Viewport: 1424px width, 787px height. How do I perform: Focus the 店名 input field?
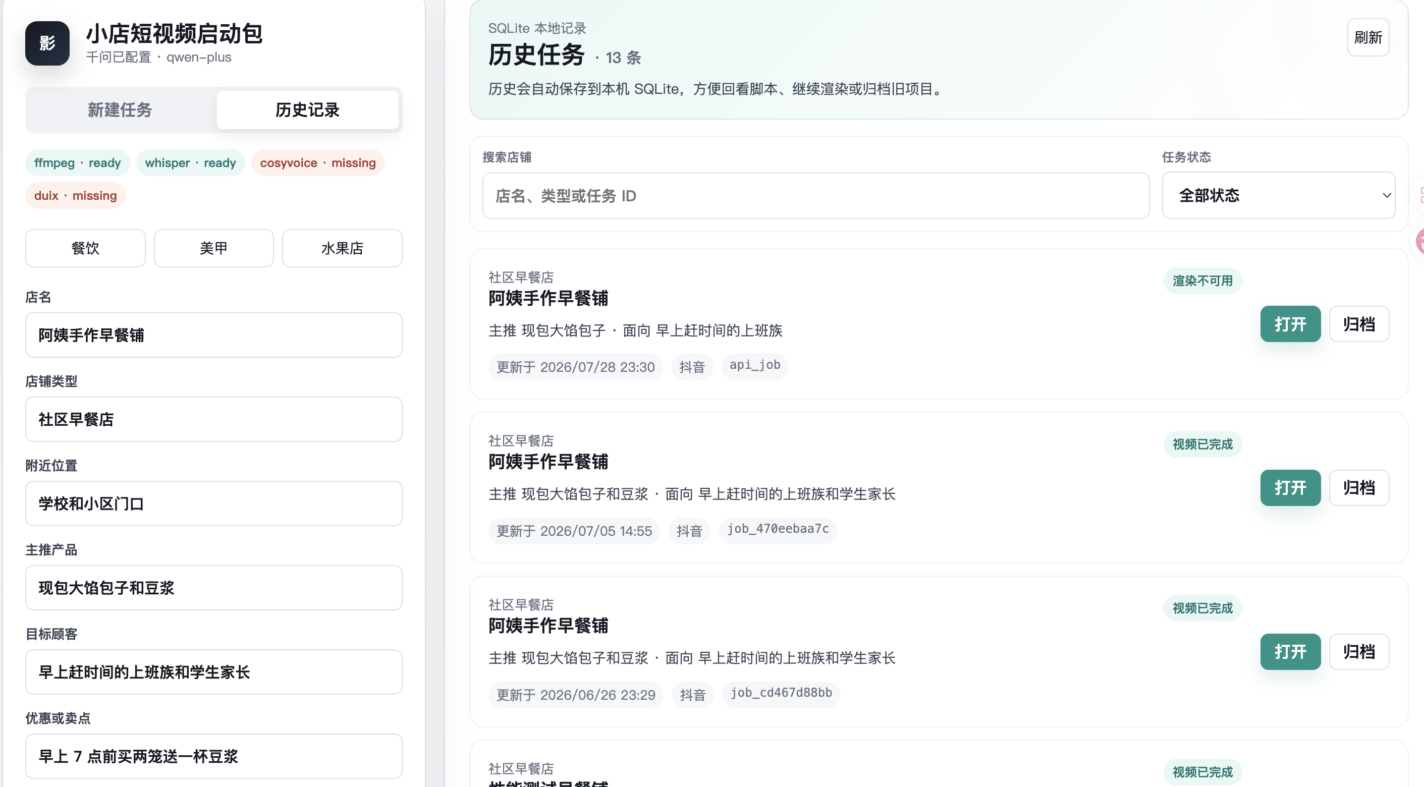[x=213, y=335]
